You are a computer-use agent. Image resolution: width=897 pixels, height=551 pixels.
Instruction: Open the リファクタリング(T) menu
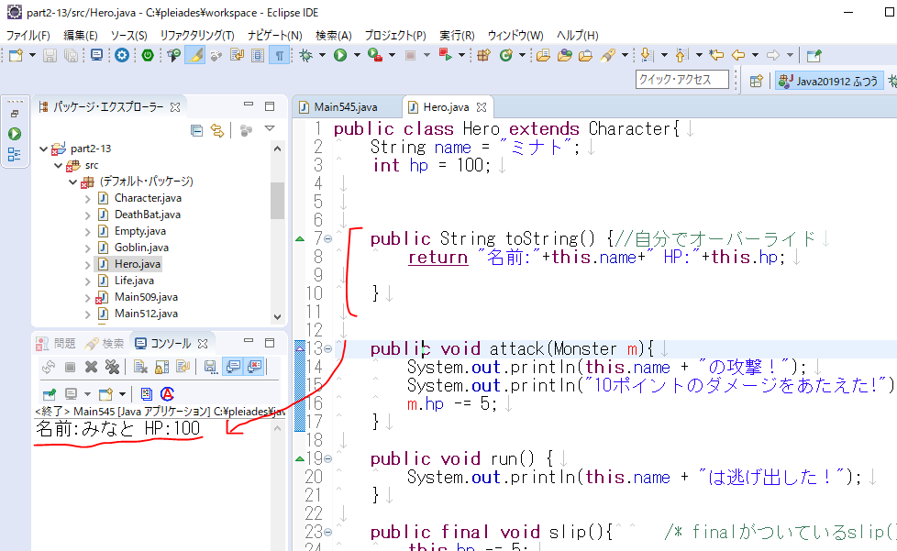pyautogui.click(x=197, y=36)
